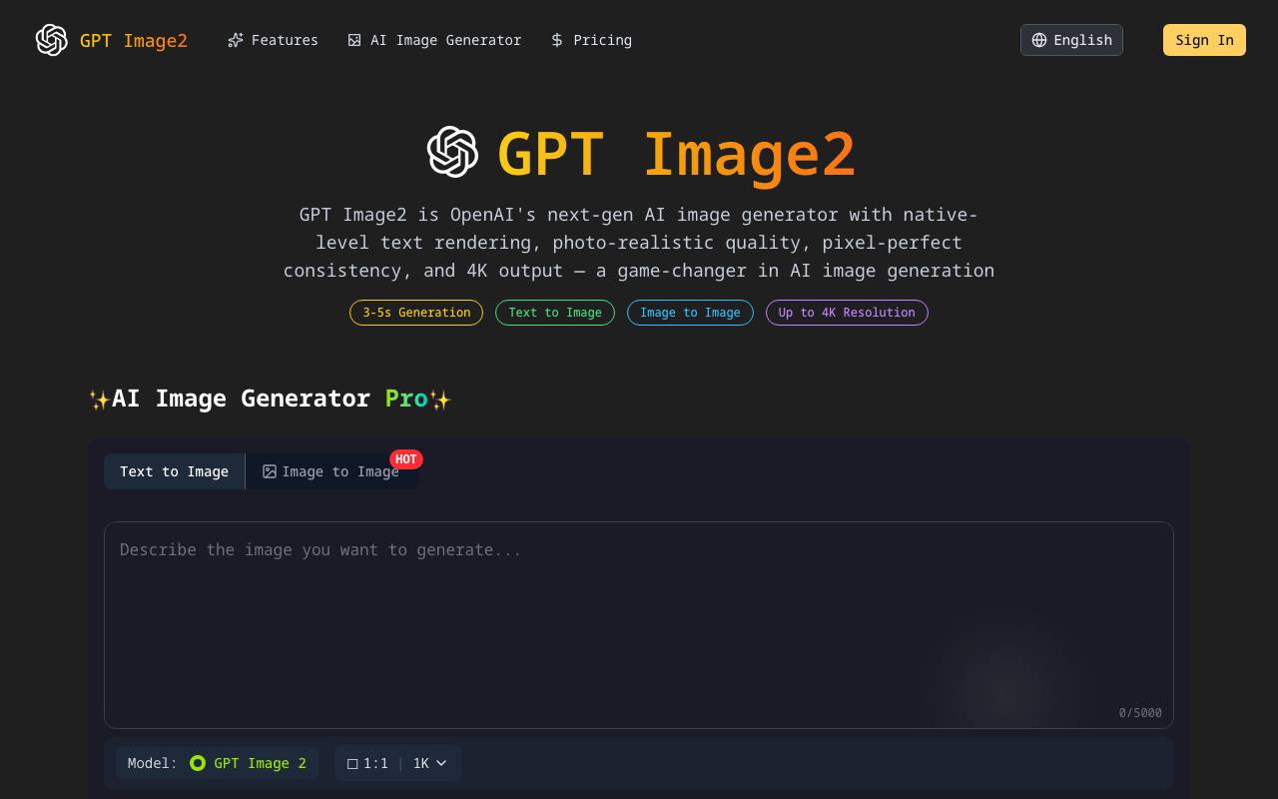Click the 0/5000 character counter
This screenshot has height=799, width=1278.
(1140, 713)
